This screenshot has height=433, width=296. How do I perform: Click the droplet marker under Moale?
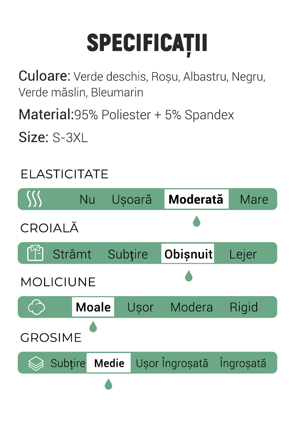point(93,327)
